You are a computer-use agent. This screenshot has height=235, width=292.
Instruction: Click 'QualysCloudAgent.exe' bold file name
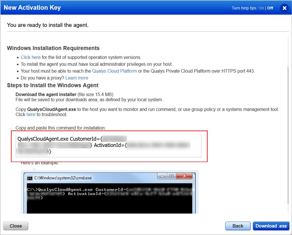(52, 109)
